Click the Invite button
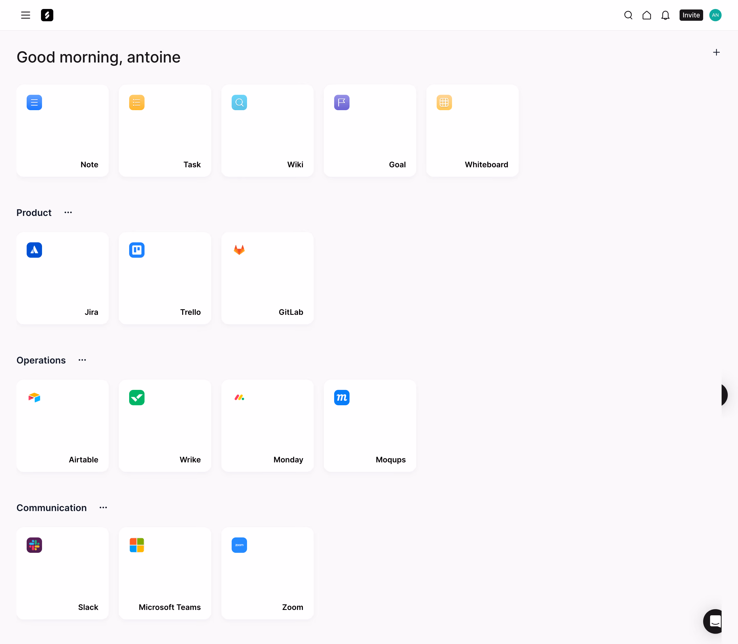 pyautogui.click(x=691, y=15)
